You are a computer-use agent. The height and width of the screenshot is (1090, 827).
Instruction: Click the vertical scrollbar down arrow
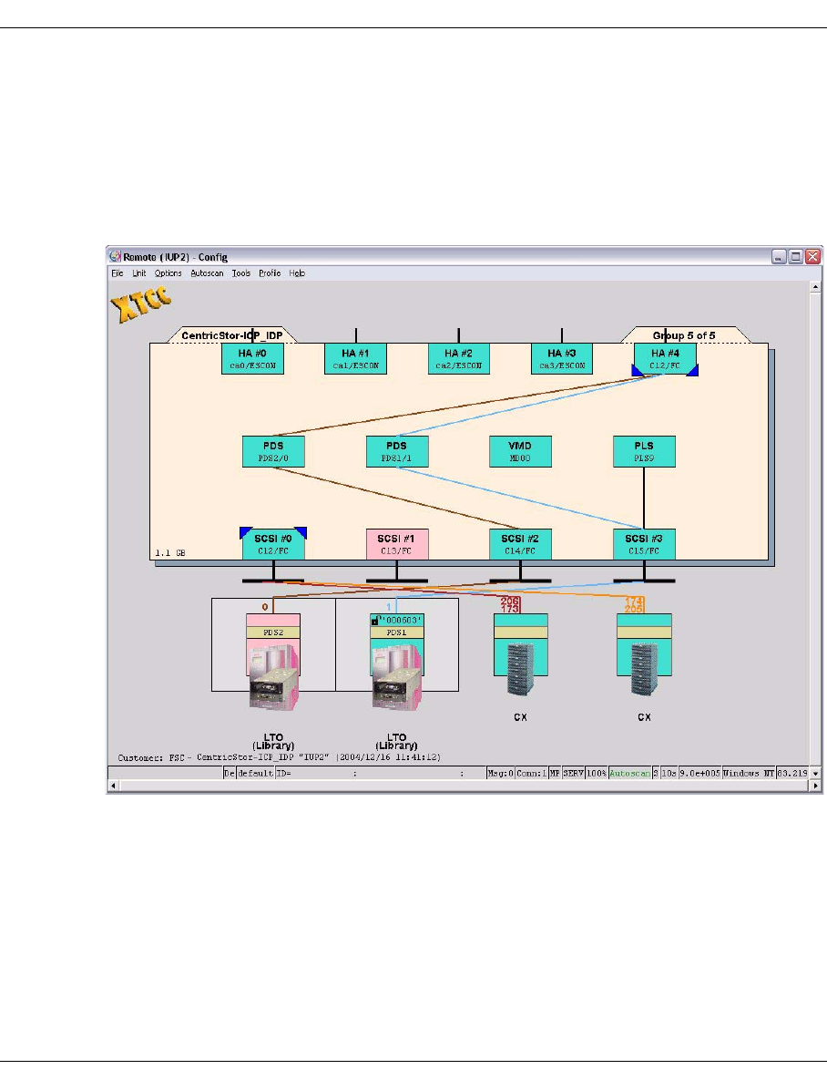(816, 773)
